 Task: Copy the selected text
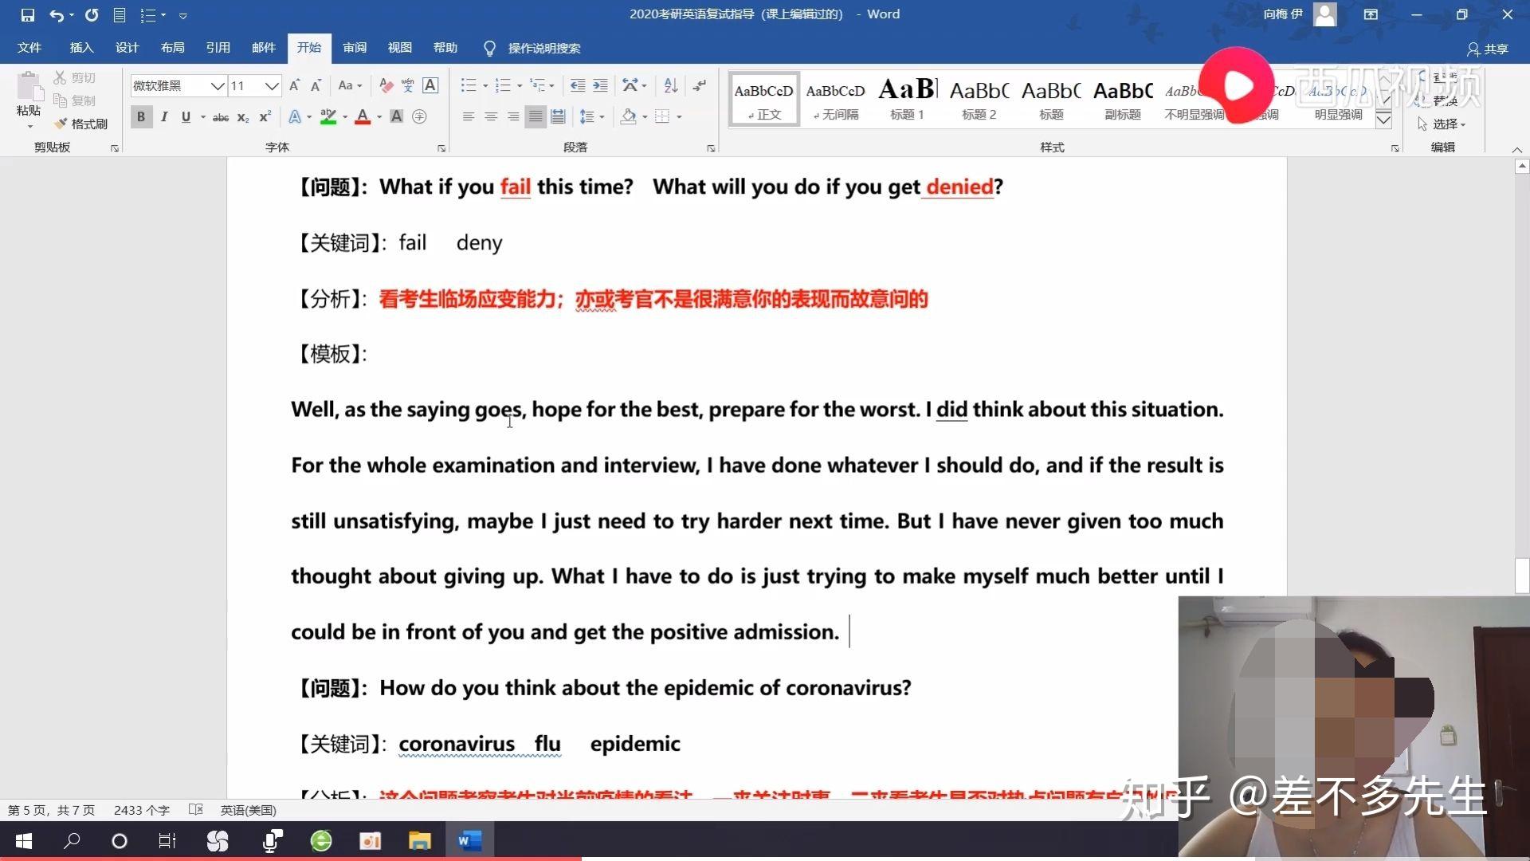pyautogui.click(x=75, y=100)
